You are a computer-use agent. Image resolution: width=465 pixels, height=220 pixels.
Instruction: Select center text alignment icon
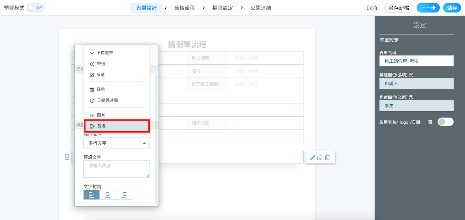click(108, 195)
